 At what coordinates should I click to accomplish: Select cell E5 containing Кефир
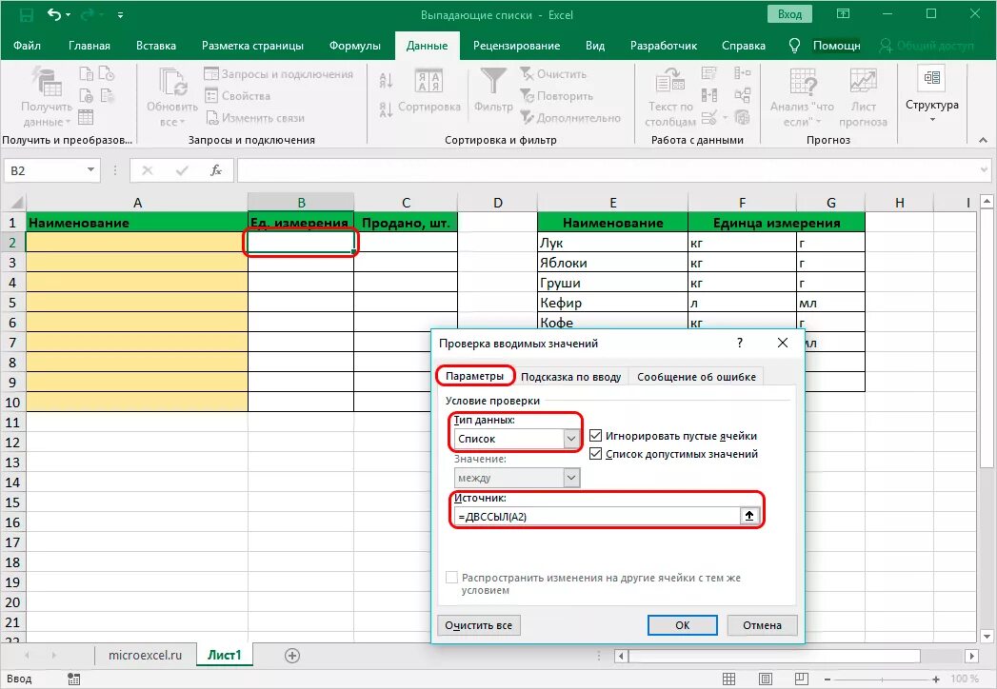tap(612, 303)
